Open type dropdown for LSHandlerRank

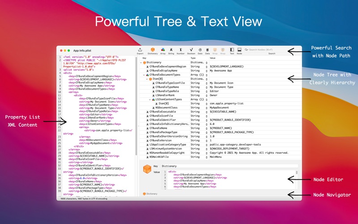tap(206, 95)
